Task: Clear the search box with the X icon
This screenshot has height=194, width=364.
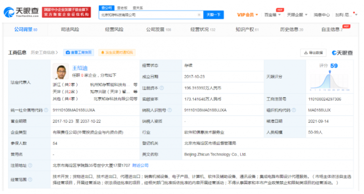Action: click(x=199, y=15)
